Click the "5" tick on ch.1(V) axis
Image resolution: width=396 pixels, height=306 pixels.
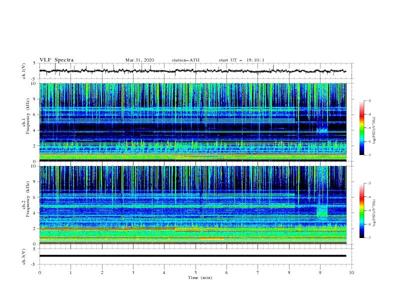tap(35, 63)
